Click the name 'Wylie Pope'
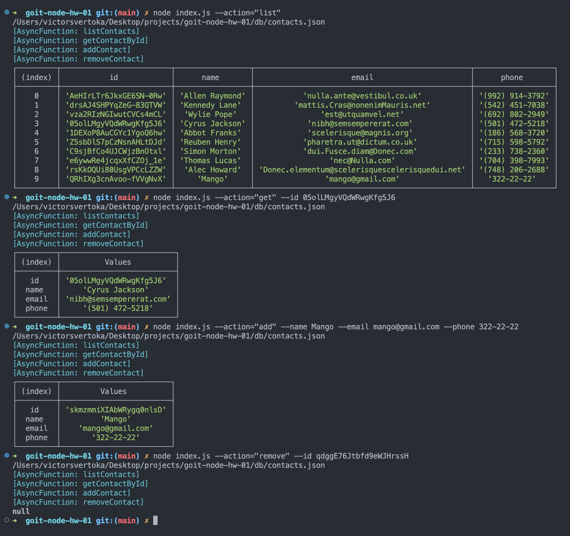 210,114
